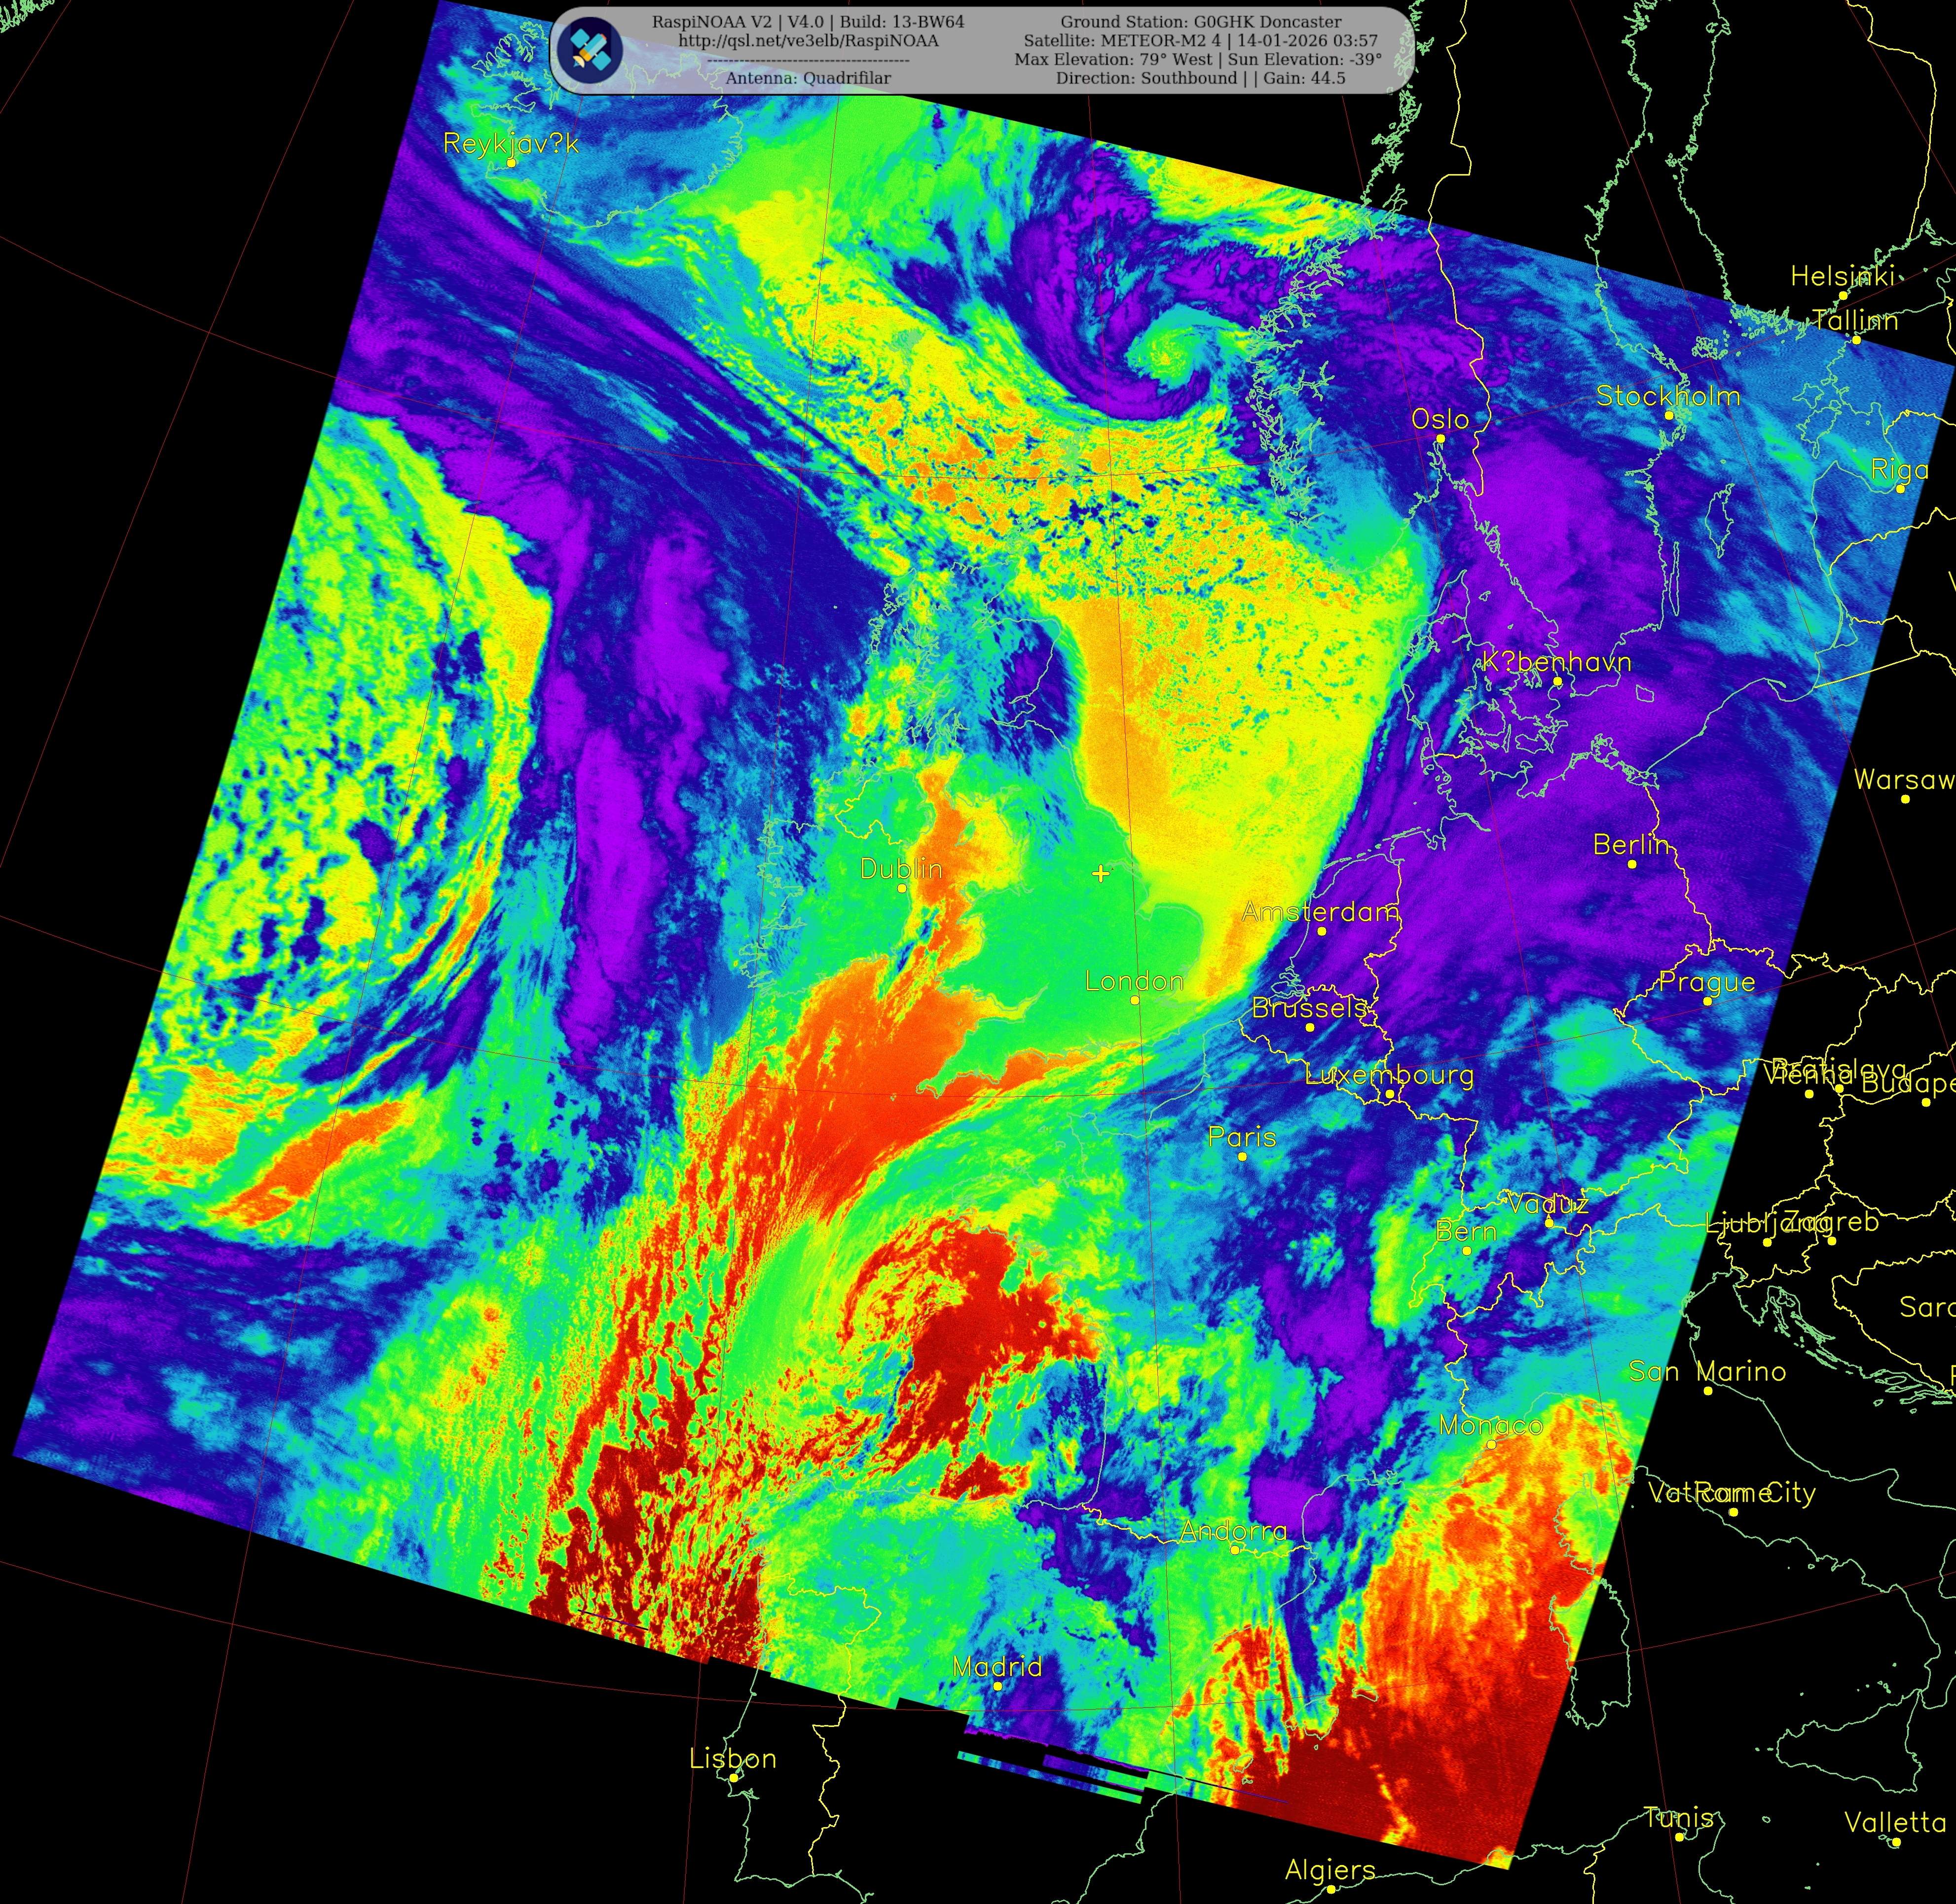Screen dimensions: 1956x1904
Task: Select the Berlin city marker dot
Action: pyautogui.click(x=1632, y=864)
